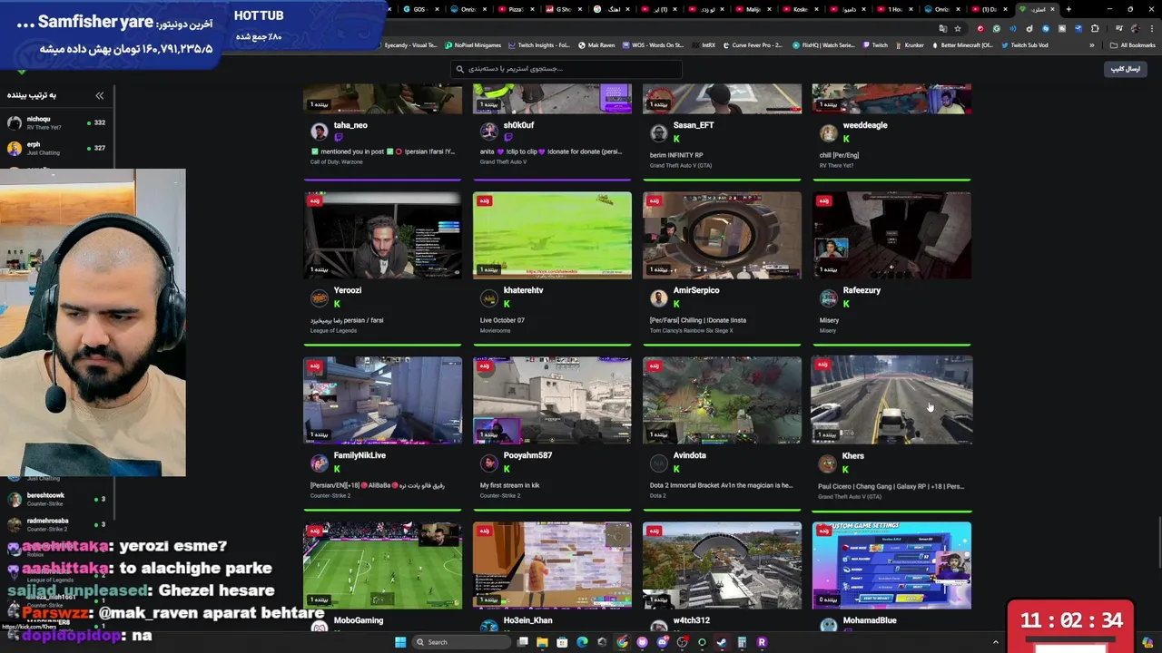Image resolution: width=1162 pixels, height=653 pixels.
Task: Switch to the Pizza YouTube browser tab
Action: (516, 9)
